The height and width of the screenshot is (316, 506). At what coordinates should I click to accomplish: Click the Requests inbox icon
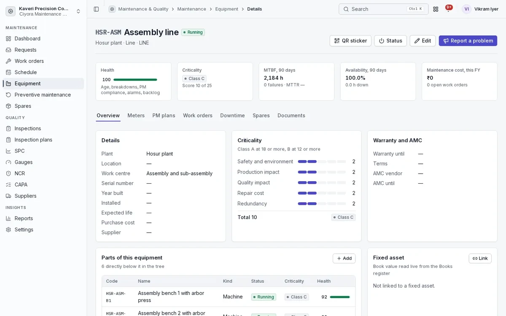8,50
